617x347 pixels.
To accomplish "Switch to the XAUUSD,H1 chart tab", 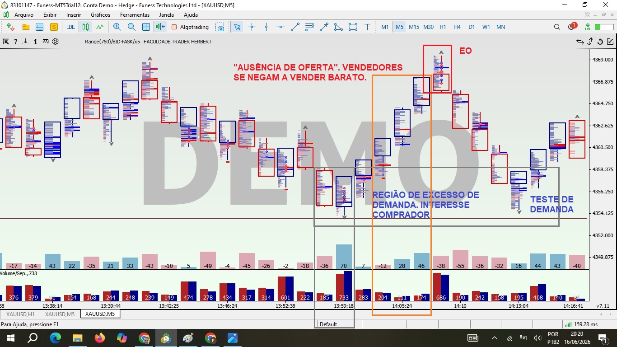I will point(20,314).
